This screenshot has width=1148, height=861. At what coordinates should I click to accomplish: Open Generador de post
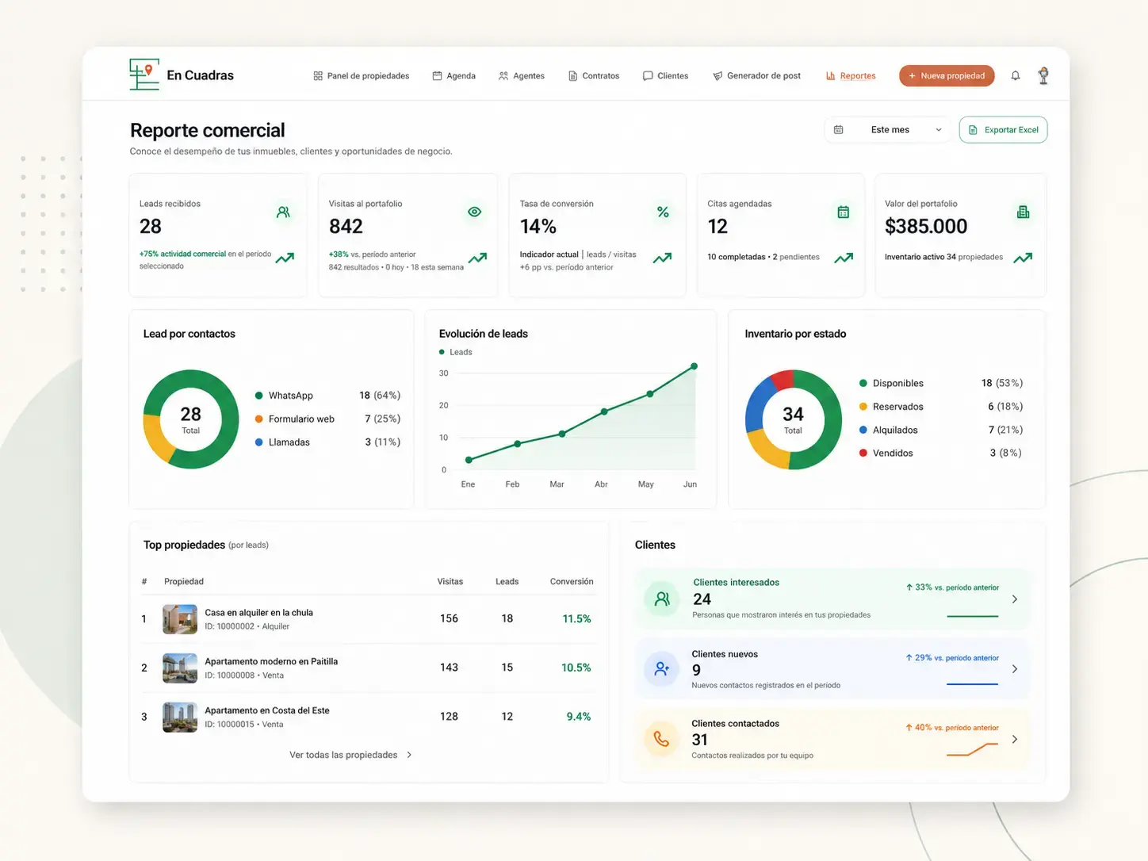tap(757, 76)
